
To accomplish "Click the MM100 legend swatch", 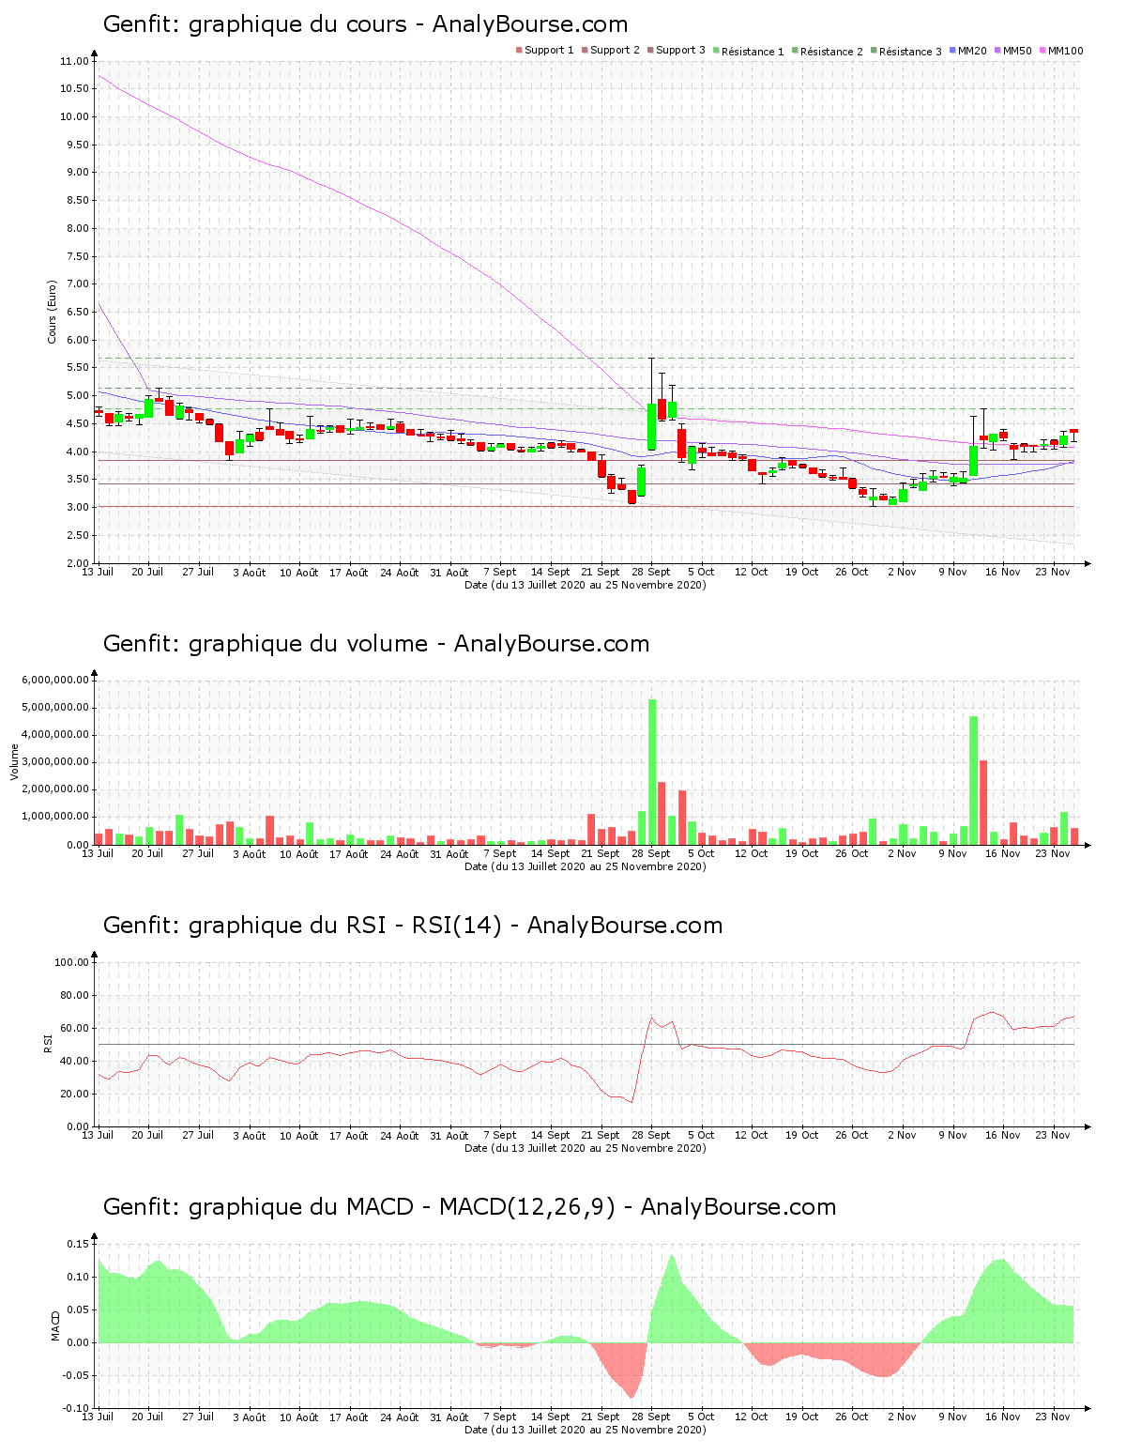I will (1042, 51).
